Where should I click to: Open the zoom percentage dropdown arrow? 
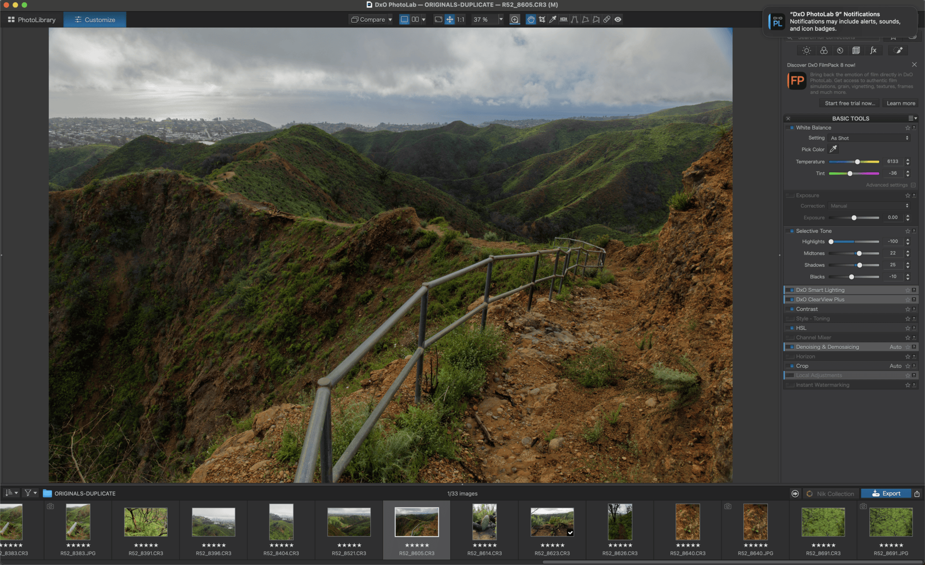click(501, 20)
